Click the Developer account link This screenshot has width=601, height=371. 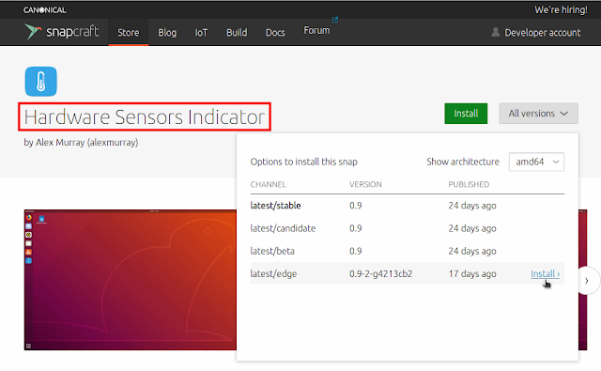pos(543,33)
